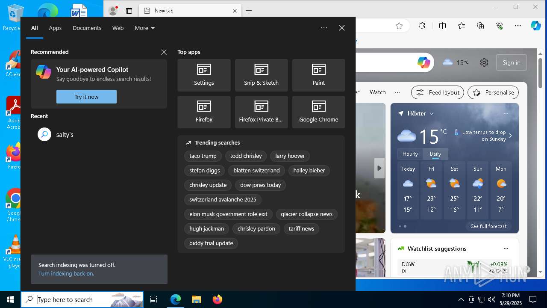Click the Copilot icon in Edge search box

[424, 62]
